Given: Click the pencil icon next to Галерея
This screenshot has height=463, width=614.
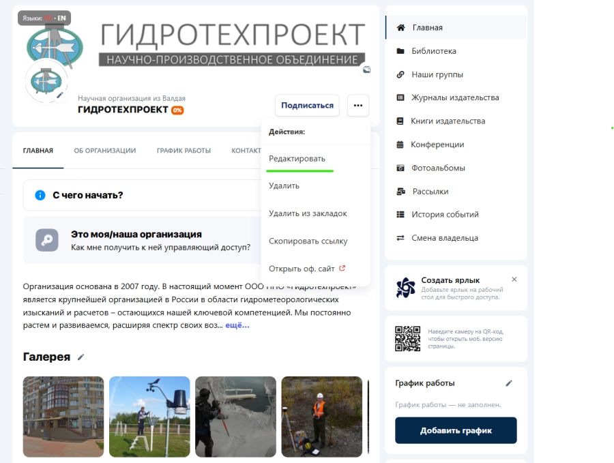Looking at the screenshot, I should [x=81, y=357].
